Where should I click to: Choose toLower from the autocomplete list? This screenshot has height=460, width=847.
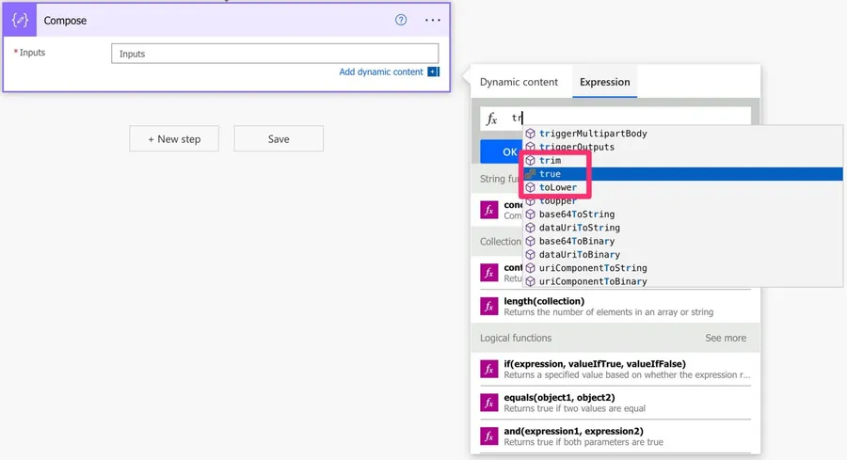[x=557, y=187]
